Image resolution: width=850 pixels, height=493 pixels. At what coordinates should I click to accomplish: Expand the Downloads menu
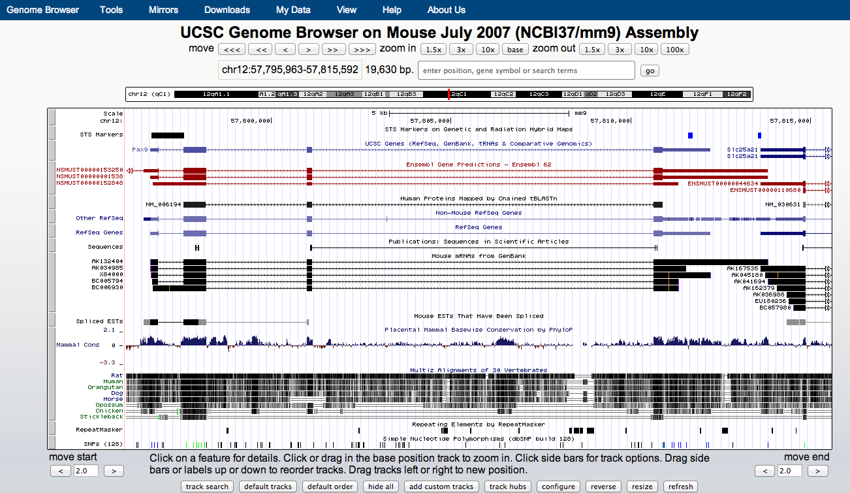pyautogui.click(x=227, y=10)
